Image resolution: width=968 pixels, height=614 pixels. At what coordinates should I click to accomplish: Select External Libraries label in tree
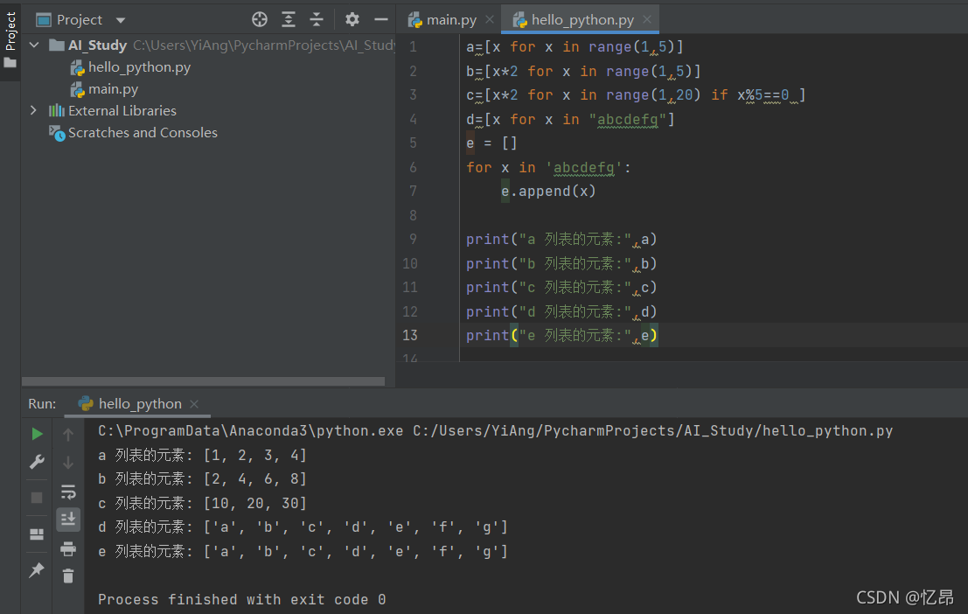coord(122,110)
